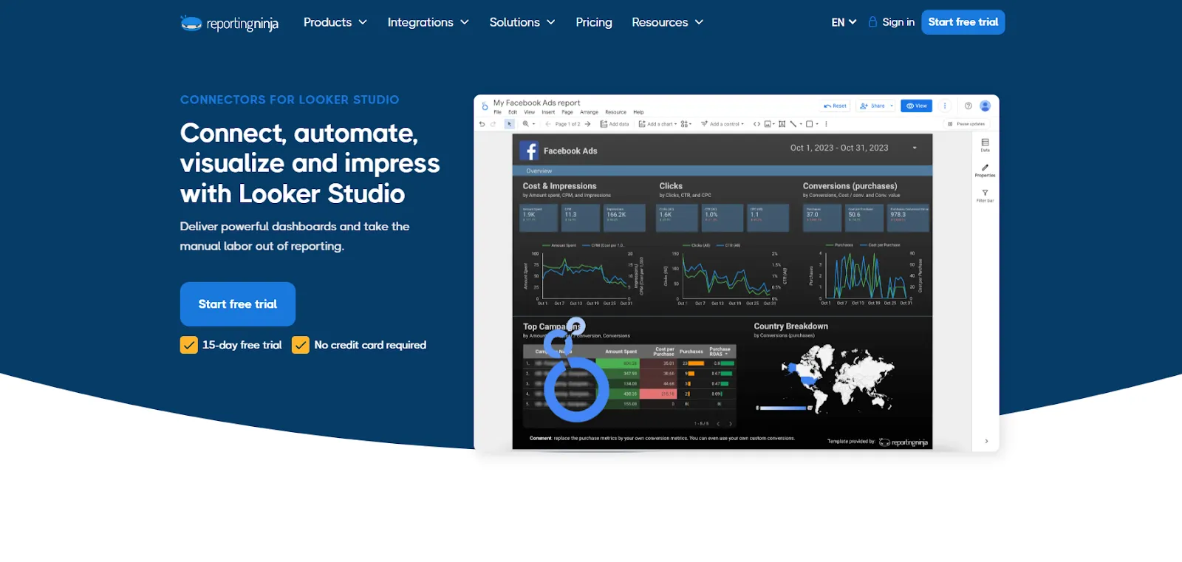Click the Page 1 of 2 indicator
This screenshot has height=562, width=1182.
(568, 124)
